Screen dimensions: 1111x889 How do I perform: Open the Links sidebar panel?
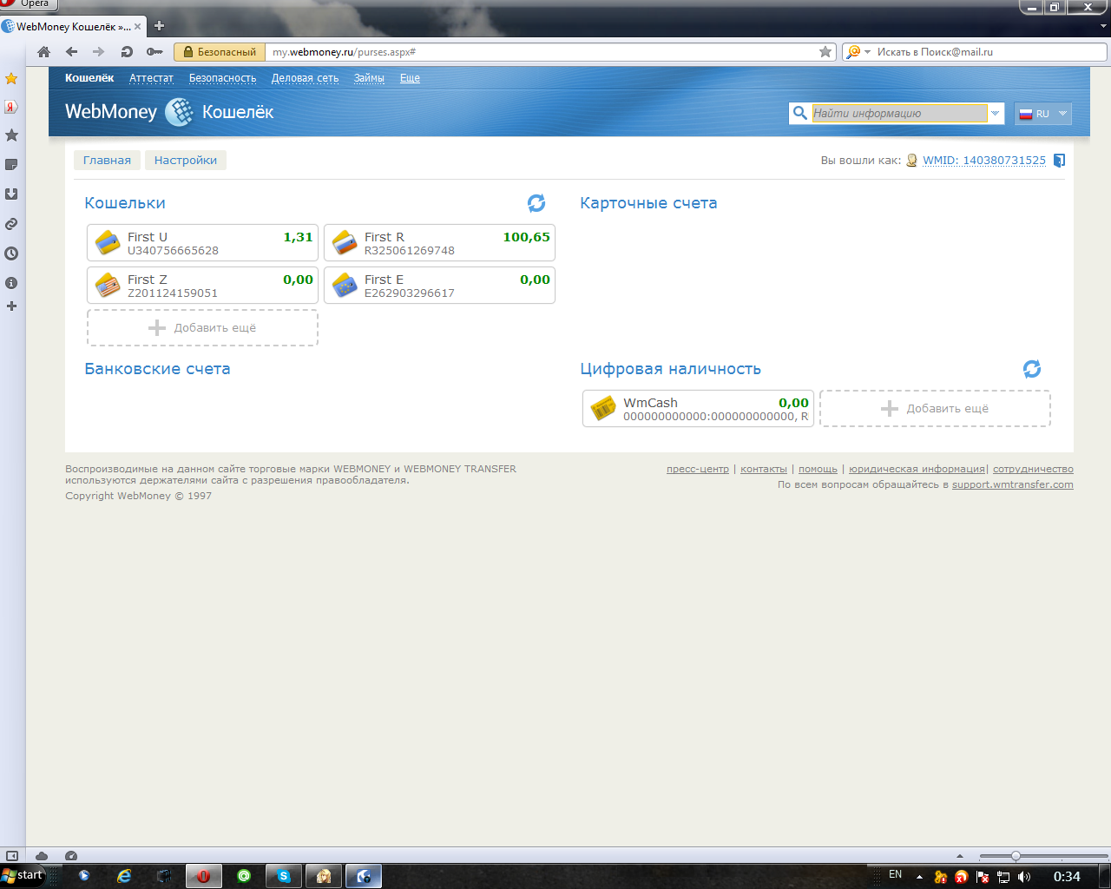pos(11,224)
